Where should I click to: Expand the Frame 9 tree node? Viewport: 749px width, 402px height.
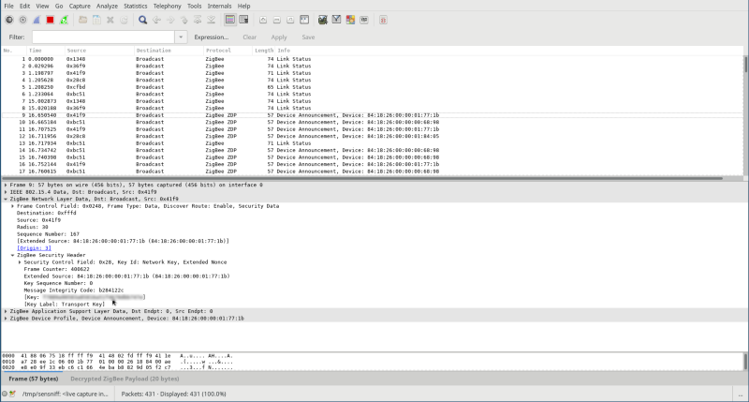(6, 185)
